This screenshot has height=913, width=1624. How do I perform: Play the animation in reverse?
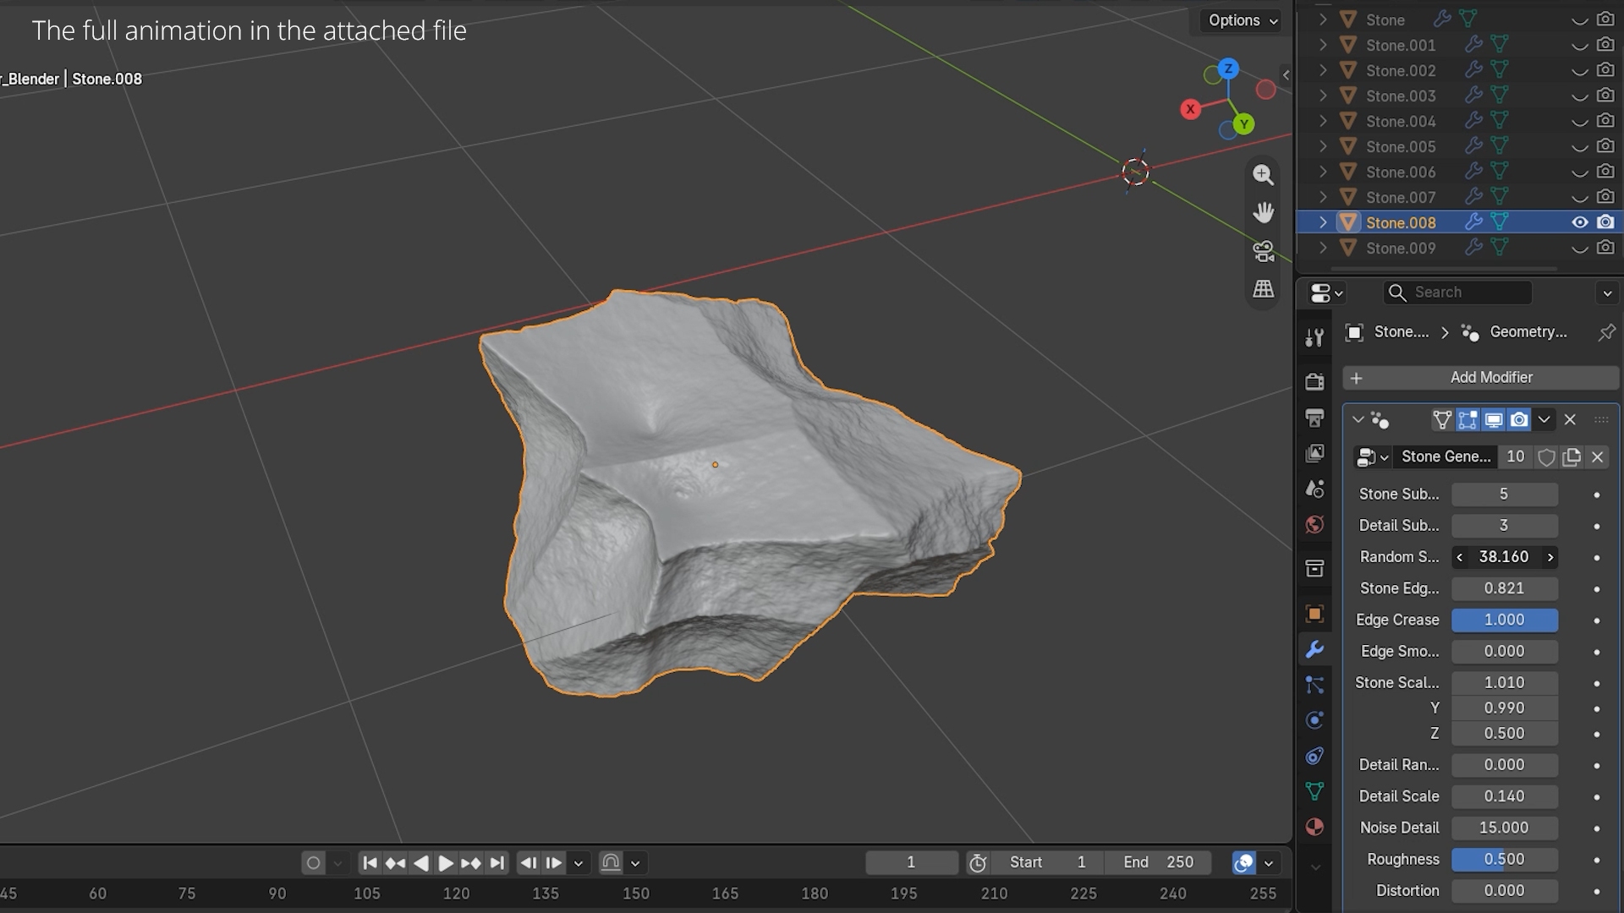(420, 863)
